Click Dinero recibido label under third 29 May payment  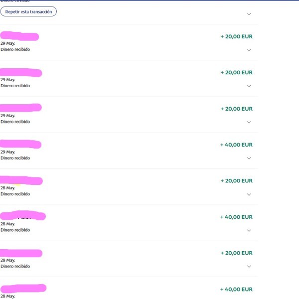click(x=15, y=122)
